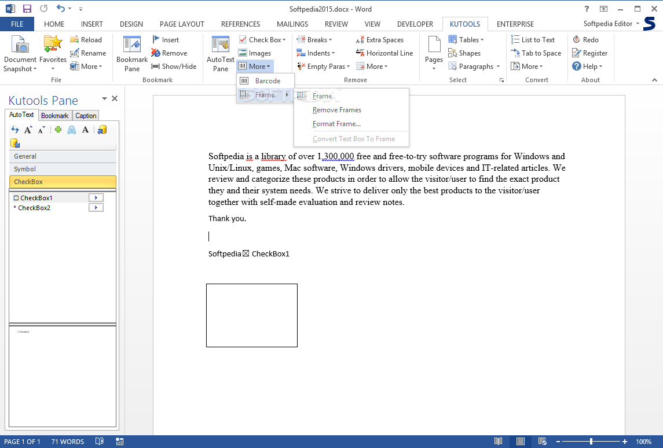The height and width of the screenshot is (448, 663).
Task: Convert List to Text
Action: (533, 40)
